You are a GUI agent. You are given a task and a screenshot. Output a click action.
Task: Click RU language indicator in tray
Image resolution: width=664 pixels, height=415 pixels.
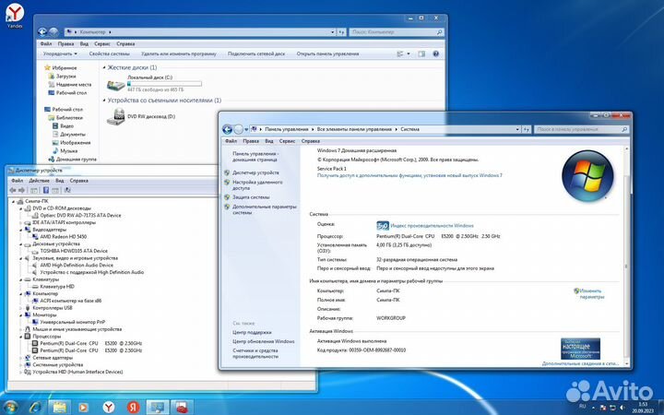582,406
